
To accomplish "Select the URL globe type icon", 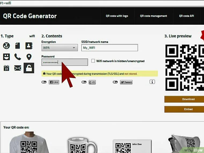I will point(6,46).
